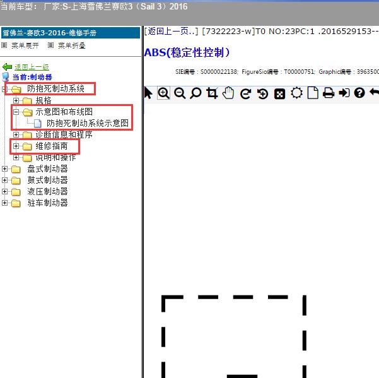Click the FigureSio编号 T00000751 text
The image size is (379, 378).
tap(279, 72)
